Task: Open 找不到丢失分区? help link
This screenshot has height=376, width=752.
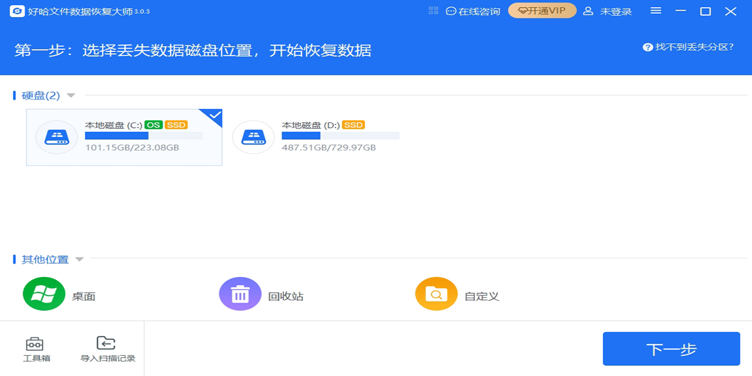Action: point(688,47)
